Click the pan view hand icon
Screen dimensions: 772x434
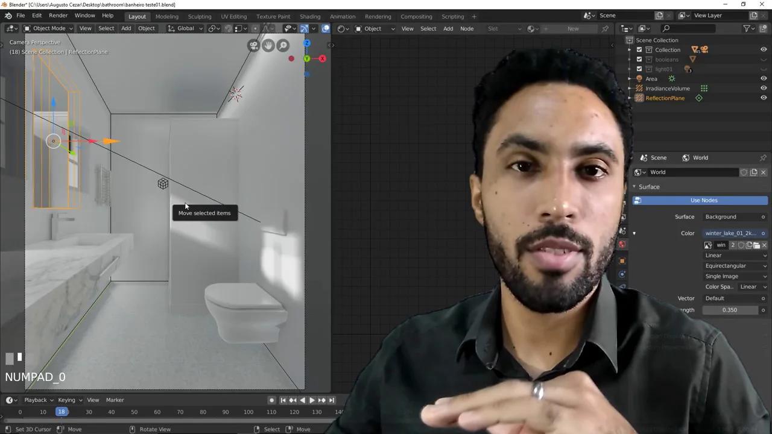click(x=268, y=46)
